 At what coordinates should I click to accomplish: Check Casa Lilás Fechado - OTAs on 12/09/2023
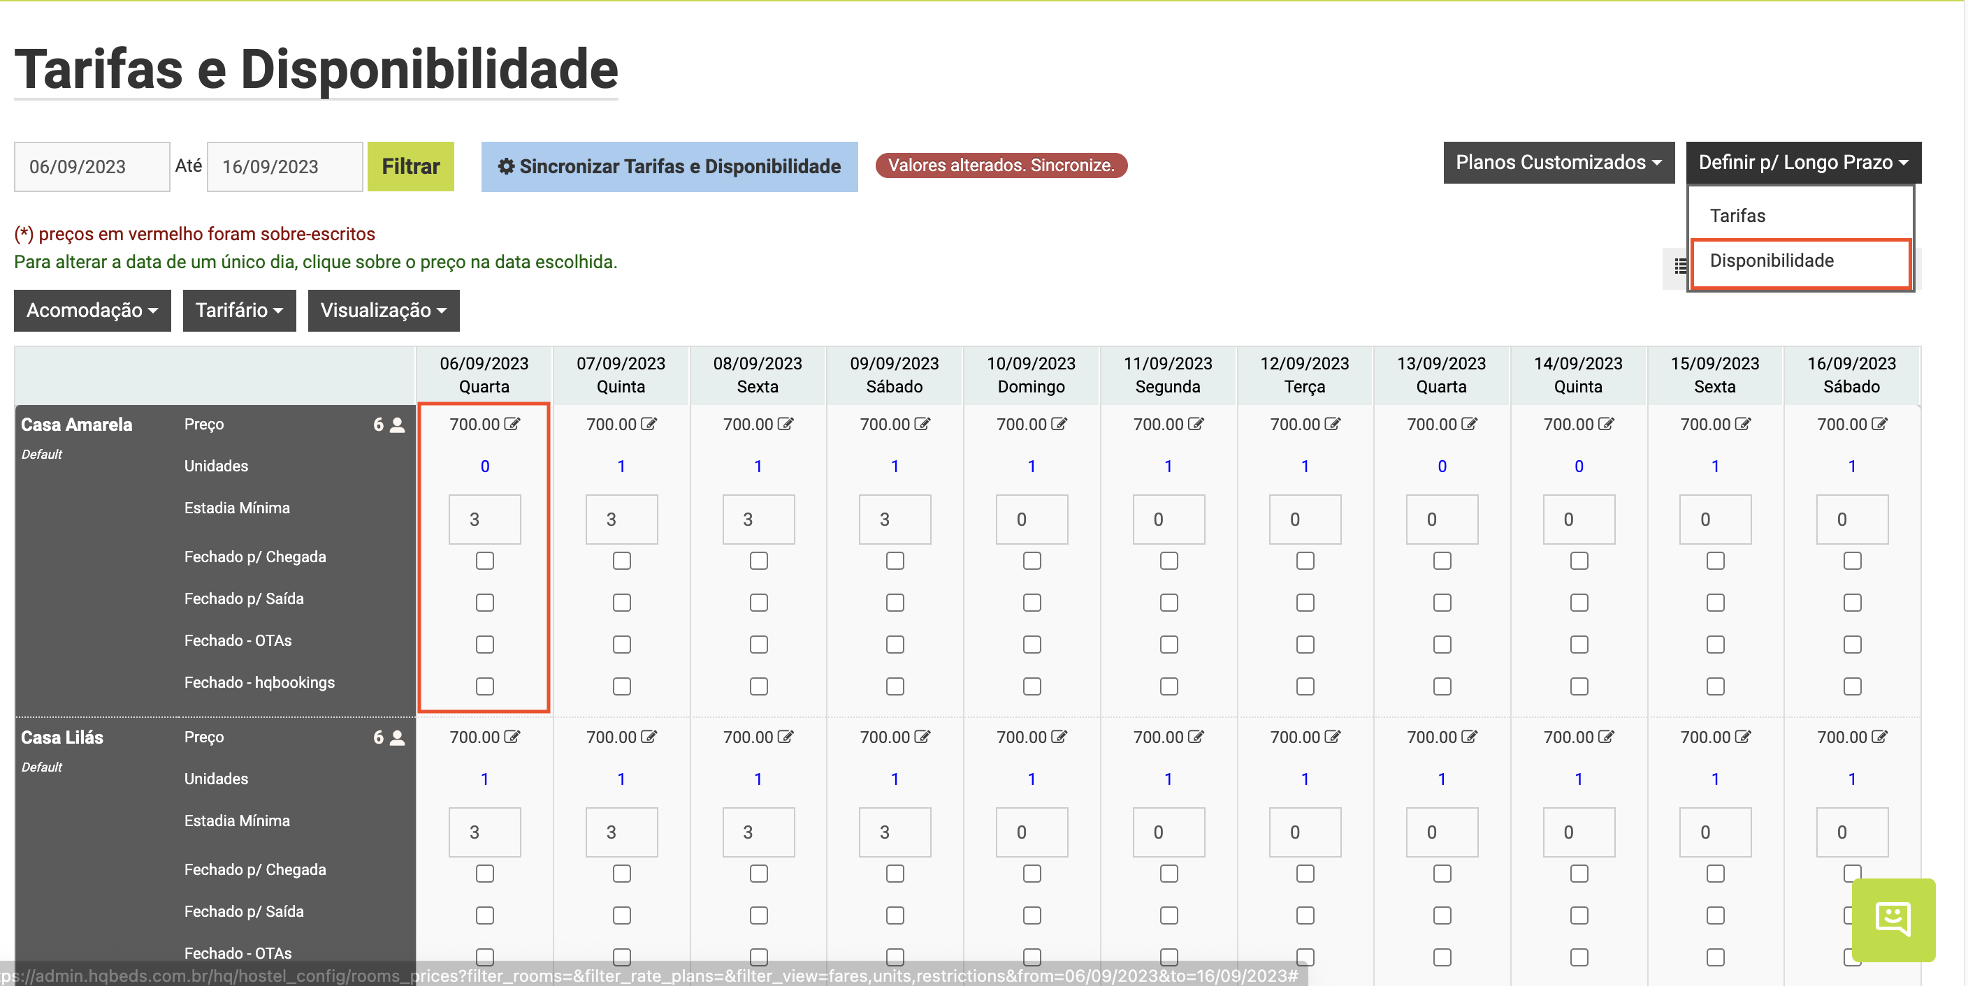tap(1305, 957)
